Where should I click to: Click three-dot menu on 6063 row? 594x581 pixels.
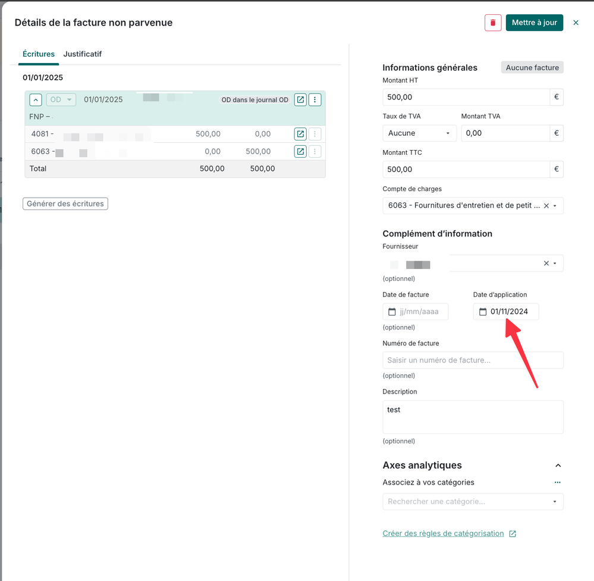[x=315, y=151]
